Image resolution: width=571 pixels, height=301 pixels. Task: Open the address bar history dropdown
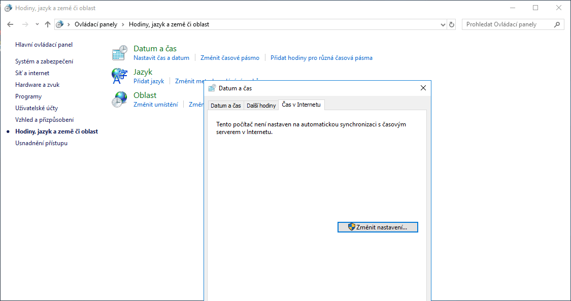pos(443,24)
